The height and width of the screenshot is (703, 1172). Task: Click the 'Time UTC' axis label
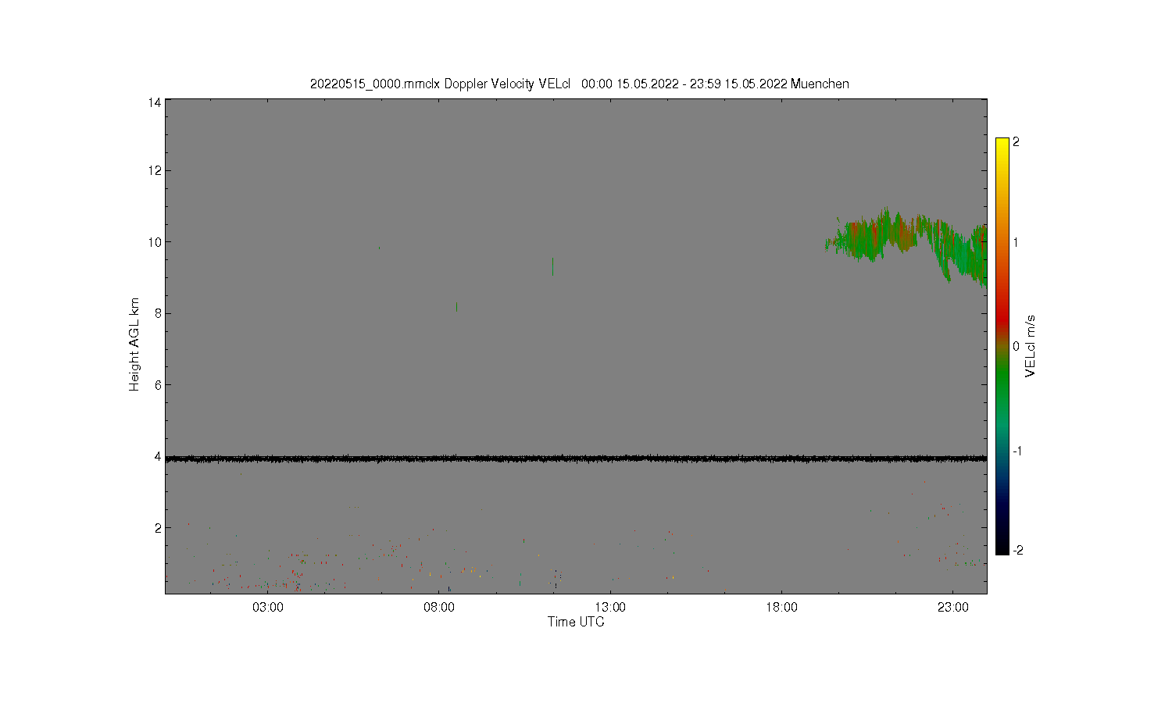pos(576,622)
